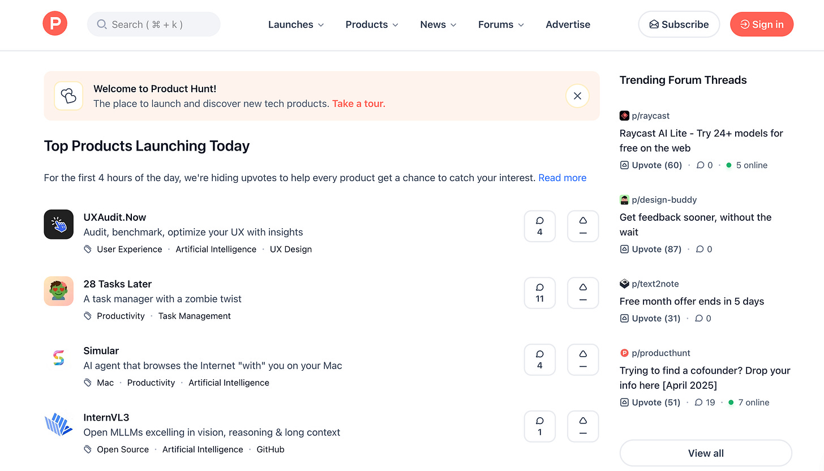Focus the Search input field
824x471 pixels.
[153, 24]
